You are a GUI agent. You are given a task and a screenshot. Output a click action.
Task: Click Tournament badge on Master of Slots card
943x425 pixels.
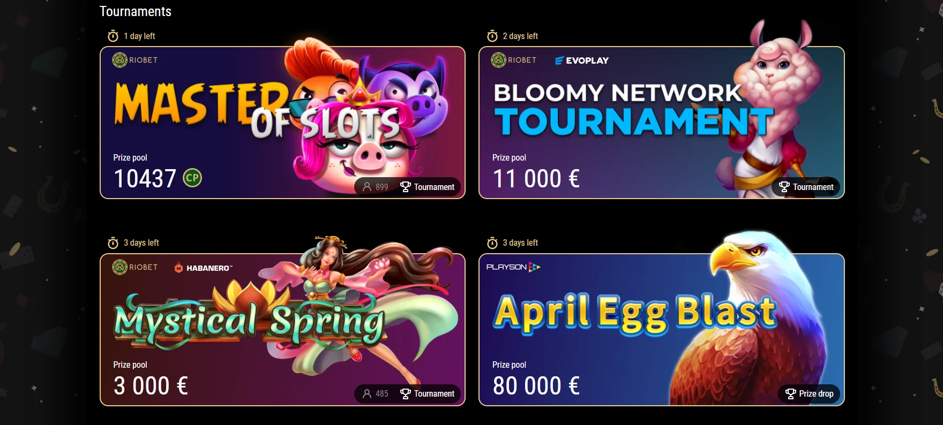point(428,187)
